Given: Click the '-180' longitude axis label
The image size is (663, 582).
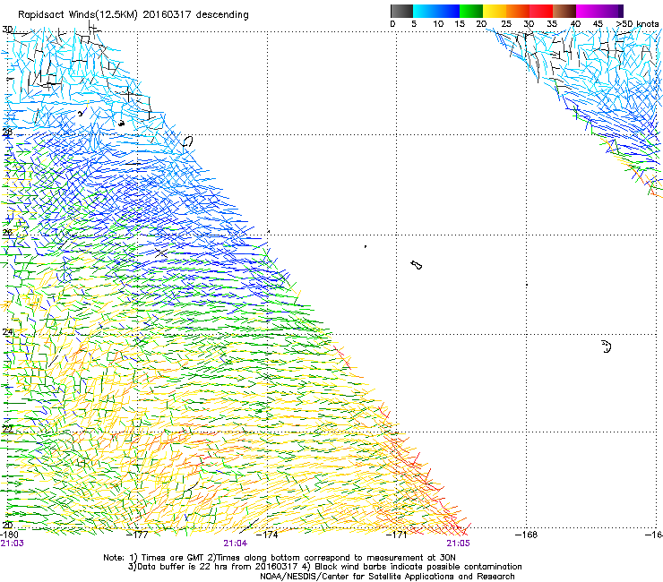Looking at the screenshot, I should tap(9, 535).
